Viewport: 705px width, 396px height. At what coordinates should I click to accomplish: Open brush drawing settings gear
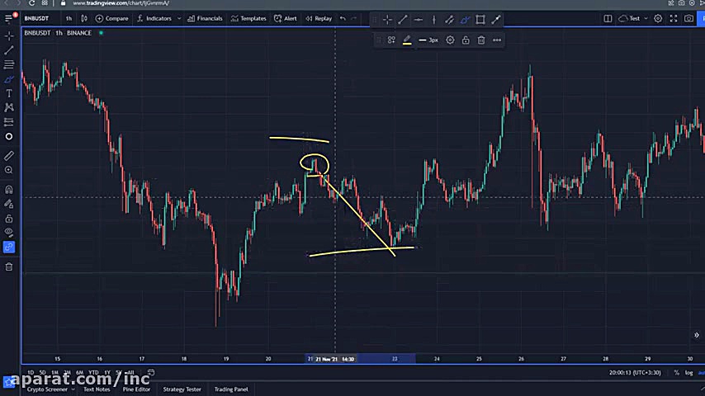[x=450, y=40]
